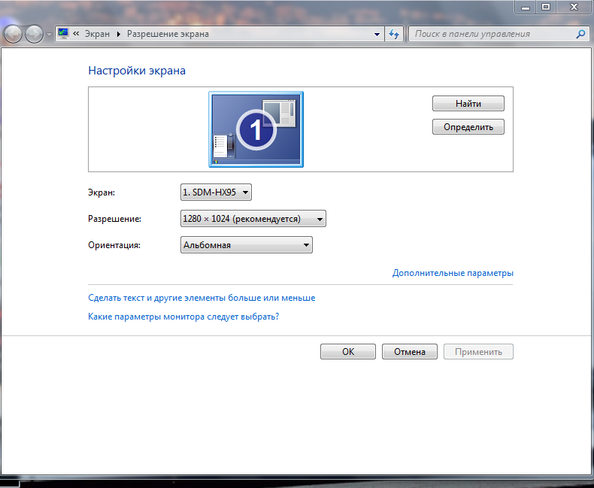
Task: Click the Отмена button
Action: click(x=409, y=351)
